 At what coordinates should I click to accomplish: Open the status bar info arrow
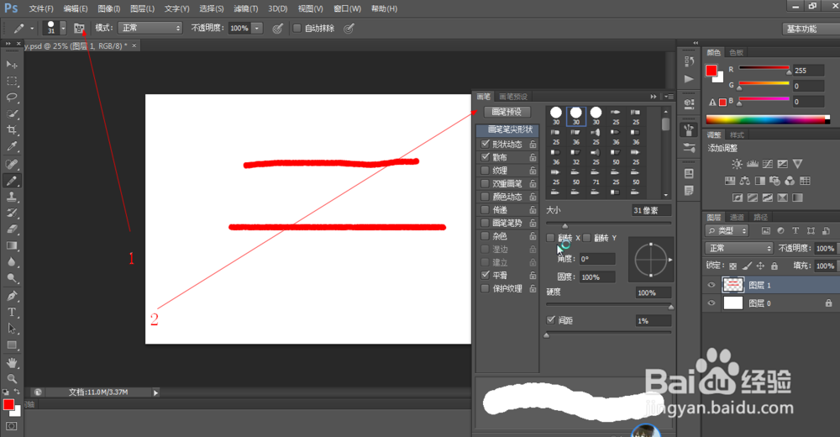[156, 392]
